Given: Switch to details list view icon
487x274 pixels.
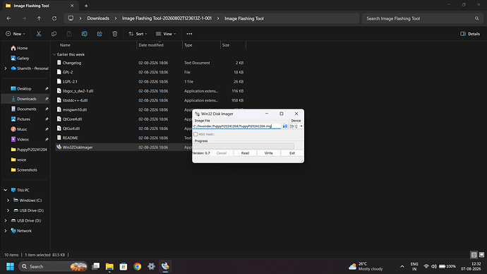Looking at the screenshot, I should tap(474, 255).
